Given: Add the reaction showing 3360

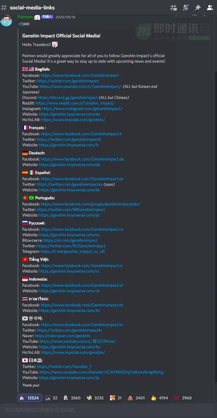Looking at the screenshot, I should pyautogui.click(x=72, y=398).
